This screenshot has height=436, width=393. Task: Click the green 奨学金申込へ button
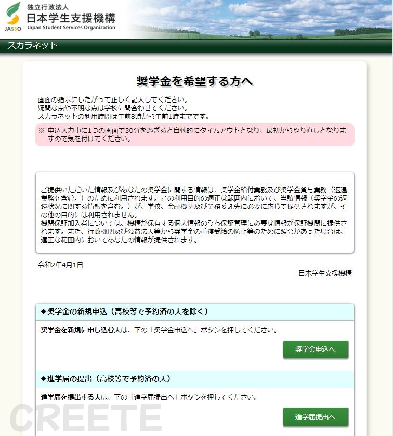click(x=316, y=349)
